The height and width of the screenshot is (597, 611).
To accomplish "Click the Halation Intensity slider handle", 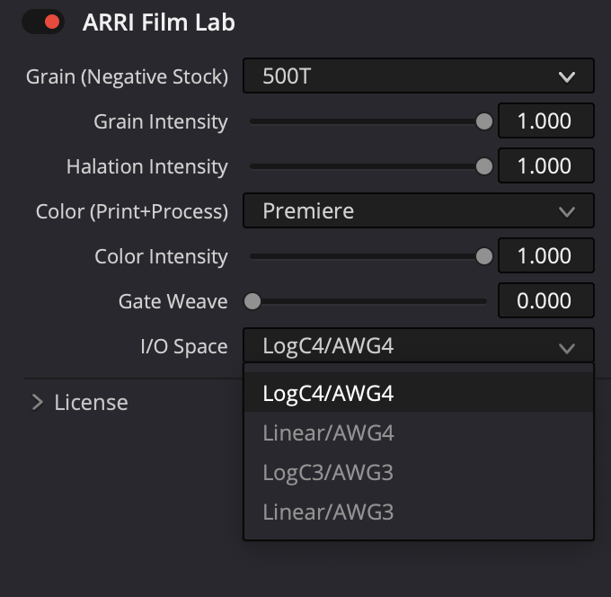I will 483,166.
